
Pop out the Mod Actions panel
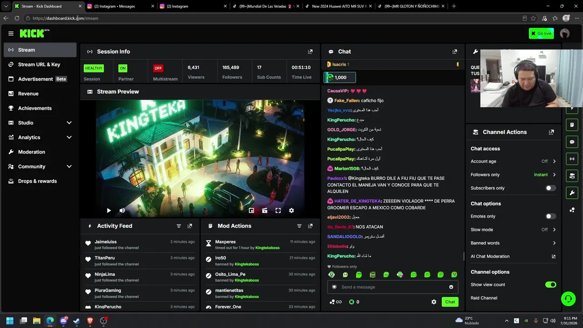coord(310,226)
